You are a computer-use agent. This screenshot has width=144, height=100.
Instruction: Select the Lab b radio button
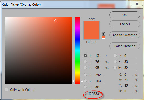click(115, 68)
